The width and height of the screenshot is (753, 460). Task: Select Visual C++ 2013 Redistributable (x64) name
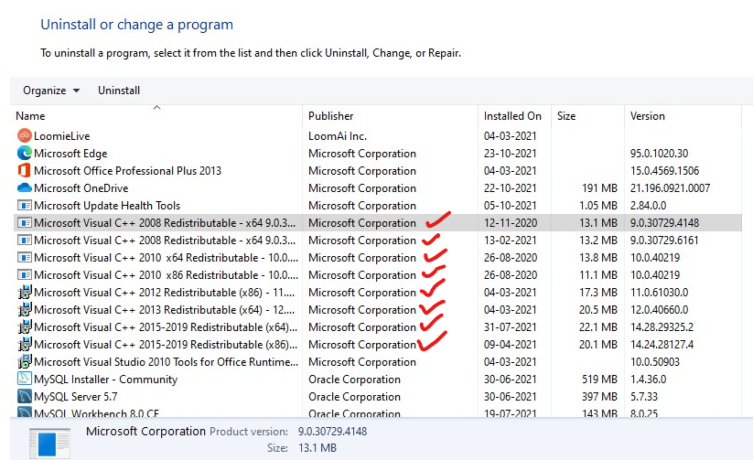pyautogui.click(x=165, y=310)
